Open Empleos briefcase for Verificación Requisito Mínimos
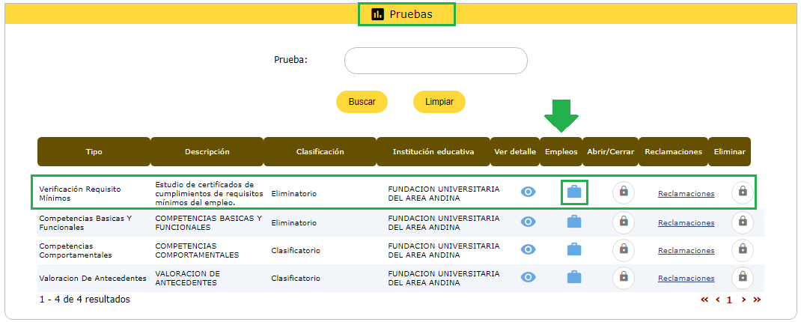 tap(574, 192)
